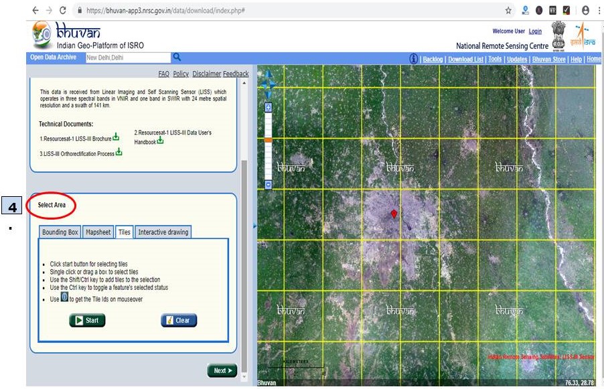Open the Updates link
Viewport: 604px width, 389px height.
tap(517, 60)
